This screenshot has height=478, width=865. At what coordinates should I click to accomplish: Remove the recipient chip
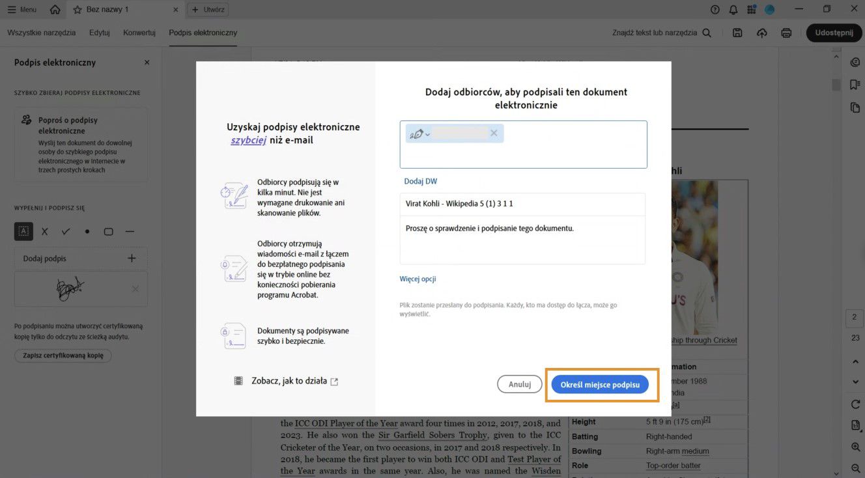pos(494,134)
